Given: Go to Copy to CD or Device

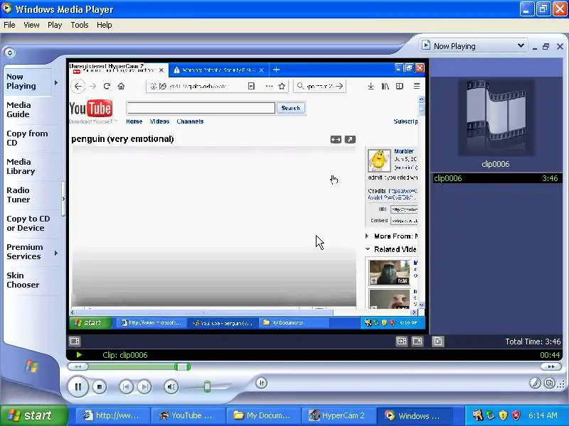Looking at the screenshot, I should [28, 223].
